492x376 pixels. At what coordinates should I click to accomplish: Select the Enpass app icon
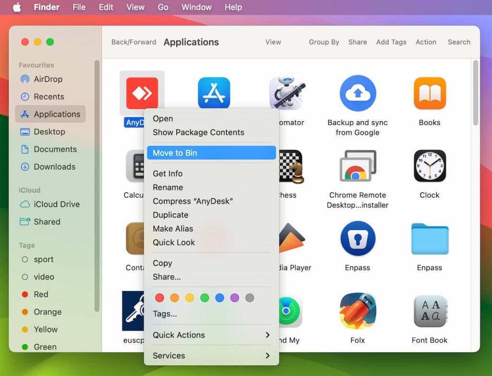click(357, 239)
